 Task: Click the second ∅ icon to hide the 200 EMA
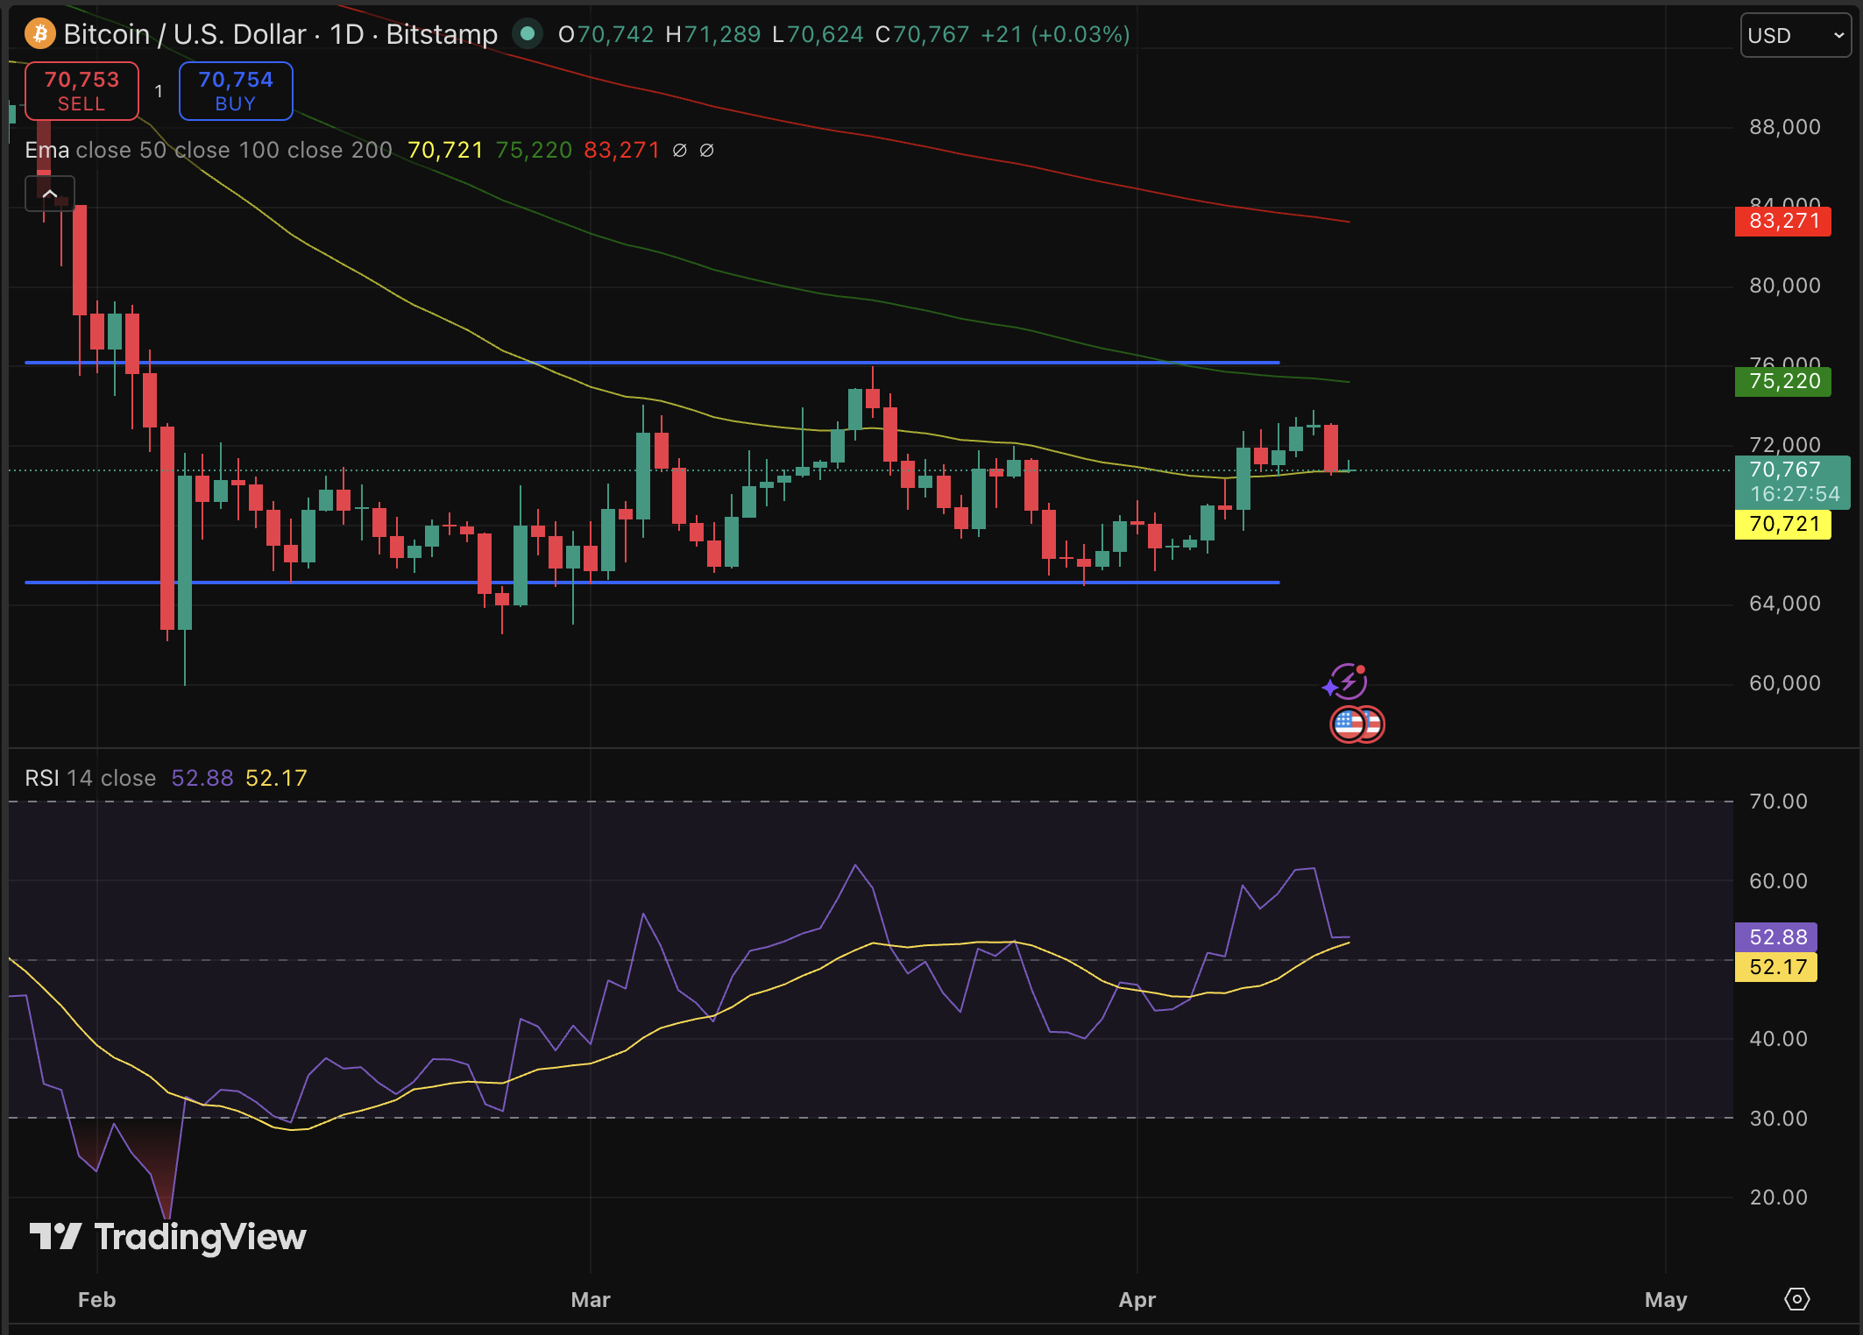pyautogui.click(x=707, y=150)
